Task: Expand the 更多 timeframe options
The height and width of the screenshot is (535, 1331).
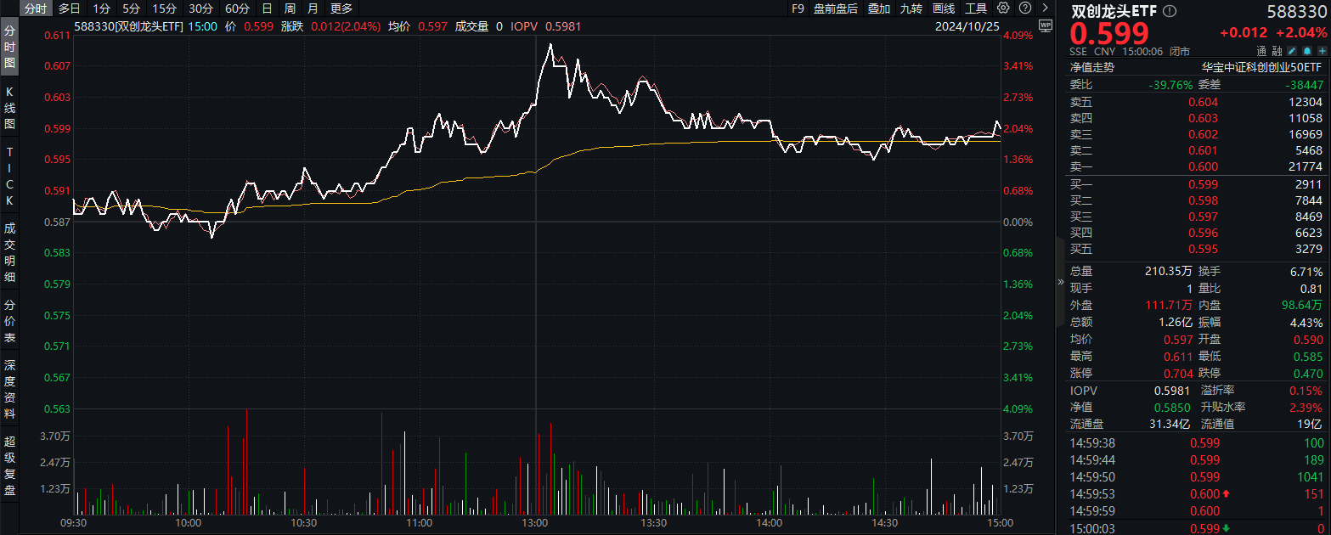Action: (341, 8)
